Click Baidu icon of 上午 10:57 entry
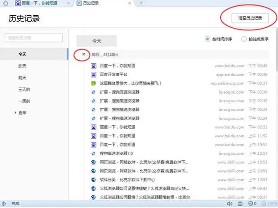Viewport: 278px width, 208px height. (x=93, y=145)
